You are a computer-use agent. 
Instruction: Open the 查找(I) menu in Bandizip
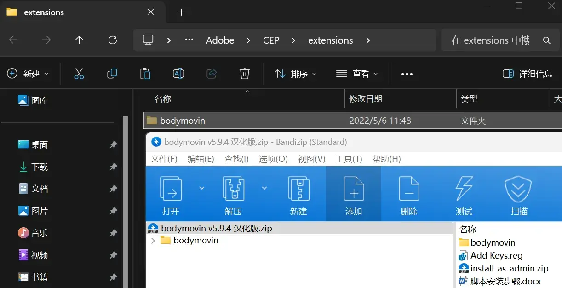tap(236, 159)
